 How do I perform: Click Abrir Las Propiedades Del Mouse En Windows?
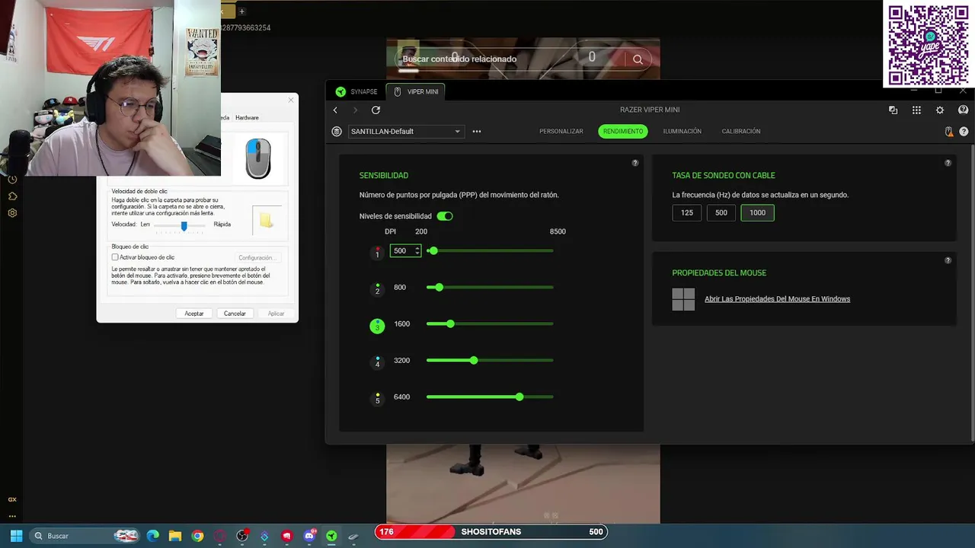coord(777,299)
